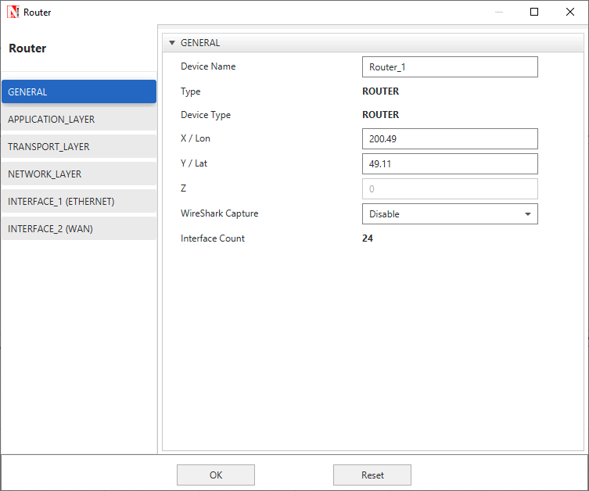This screenshot has width=589, height=491.
Task: Go to the NETWORK_LAYER tab
Action: (79, 174)
